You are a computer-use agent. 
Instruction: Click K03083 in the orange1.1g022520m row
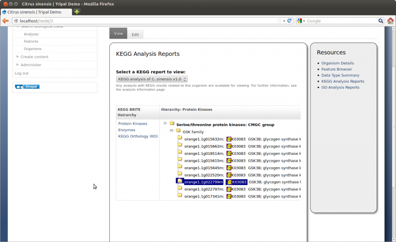[239, 175]
